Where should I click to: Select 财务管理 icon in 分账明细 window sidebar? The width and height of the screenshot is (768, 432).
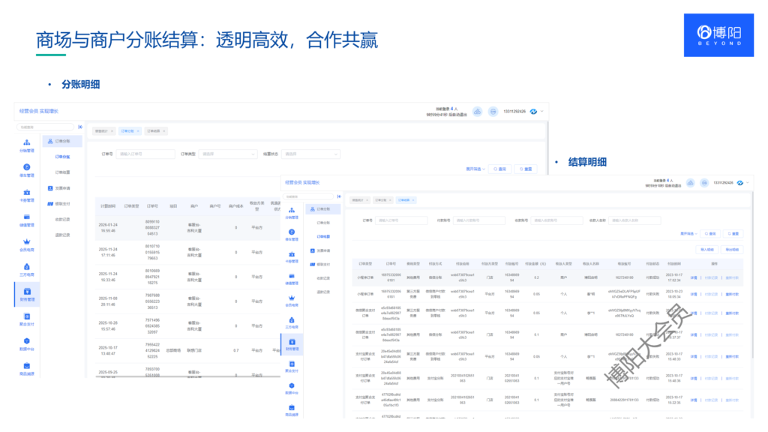point(27,292)
